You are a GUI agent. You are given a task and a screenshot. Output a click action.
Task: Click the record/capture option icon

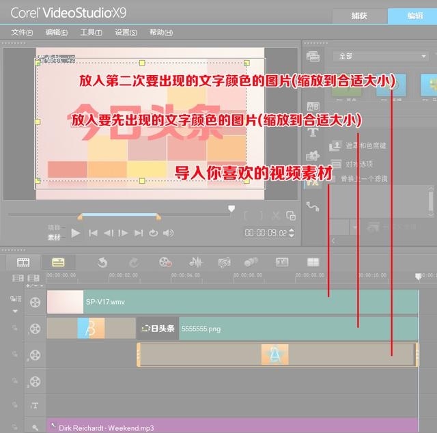165,262
